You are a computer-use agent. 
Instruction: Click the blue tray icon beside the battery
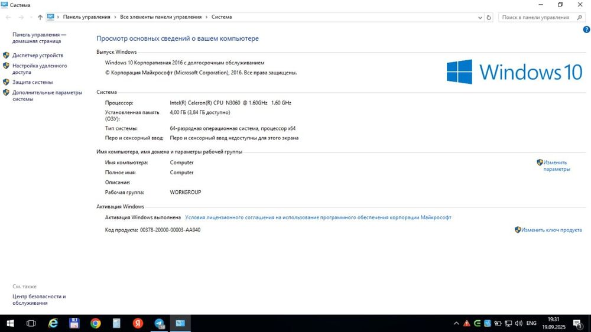(488, 323)
